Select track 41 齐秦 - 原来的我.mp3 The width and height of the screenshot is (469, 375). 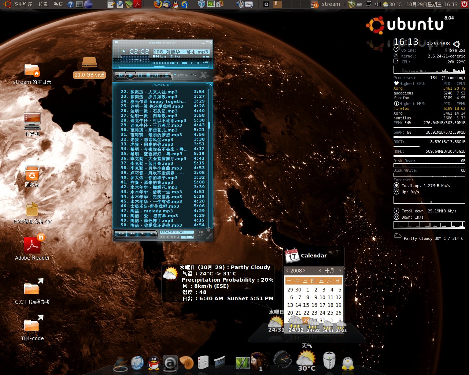pos(162,182)
